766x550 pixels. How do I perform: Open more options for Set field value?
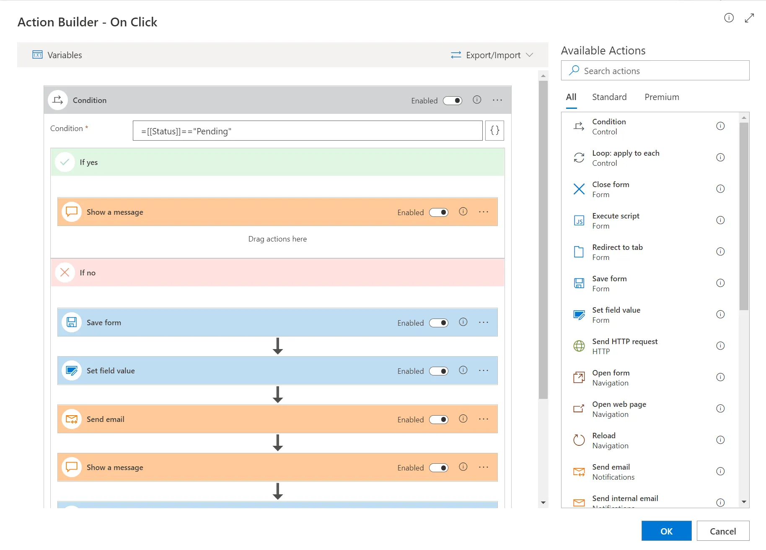point(484,370)
